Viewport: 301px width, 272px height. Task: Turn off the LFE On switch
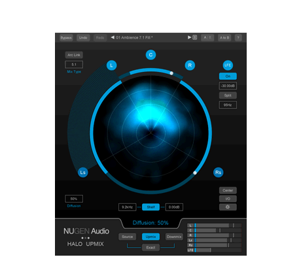(x=228, y=76)
